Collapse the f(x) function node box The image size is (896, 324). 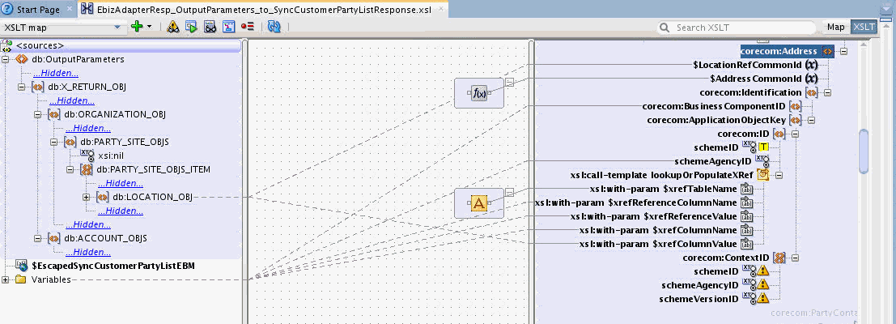[510, 83]
